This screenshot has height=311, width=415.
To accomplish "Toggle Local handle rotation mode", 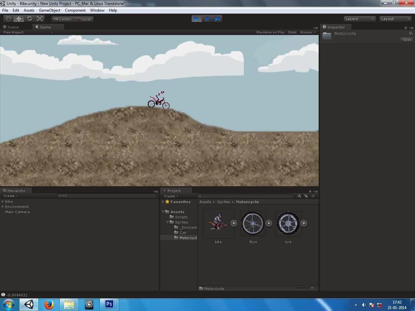I will 84,19.
